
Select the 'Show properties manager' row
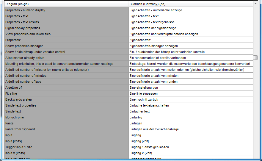[66, 46]
